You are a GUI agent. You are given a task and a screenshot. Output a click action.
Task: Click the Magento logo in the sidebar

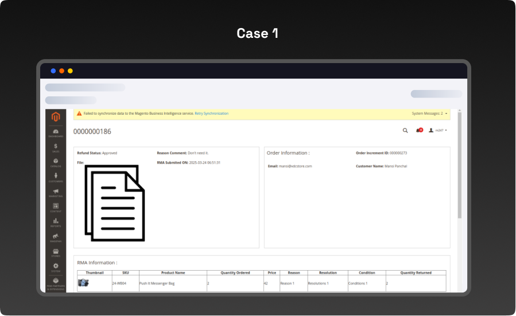point(56,117)
